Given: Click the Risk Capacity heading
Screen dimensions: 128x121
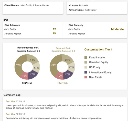Looking at the screenshot, I should [76, 25].
